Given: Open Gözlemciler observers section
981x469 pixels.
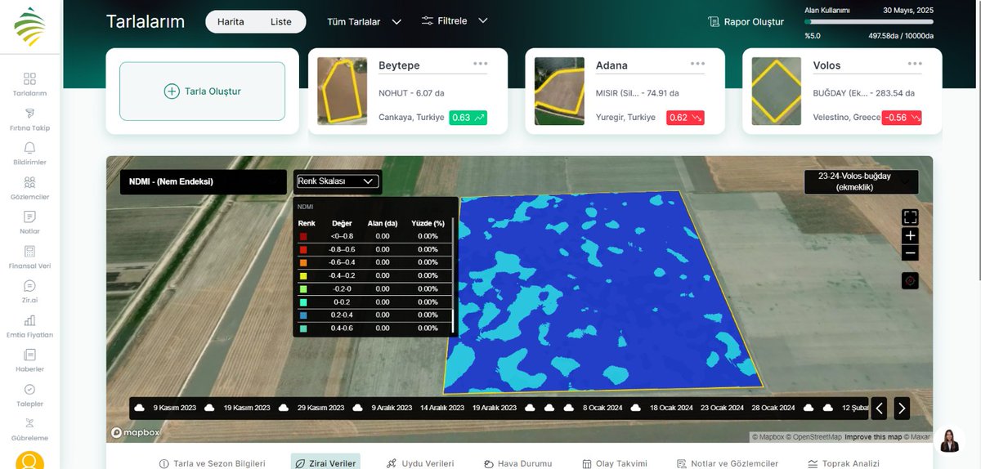Looking at the screenshot, I should pos(29,187).
